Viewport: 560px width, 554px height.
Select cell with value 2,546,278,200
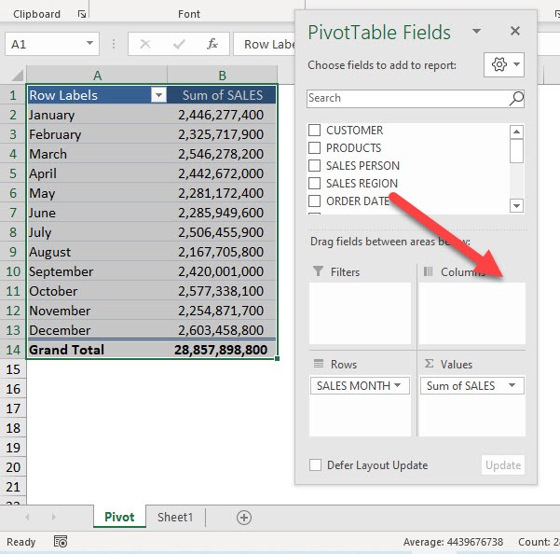click(x=222, y=154)
